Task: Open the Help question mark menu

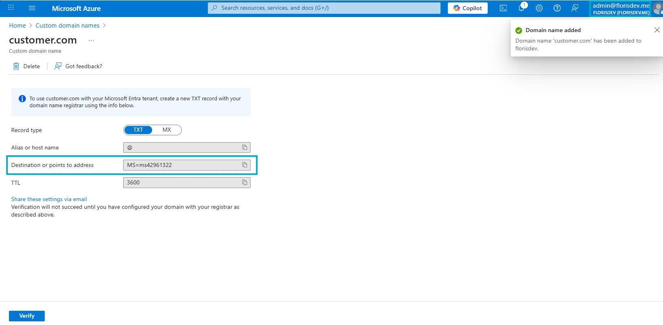Action: 557,8
